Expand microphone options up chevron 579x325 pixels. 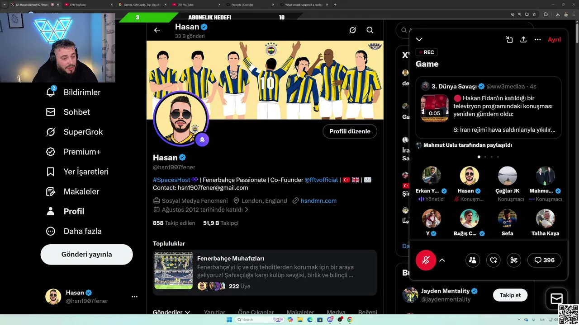[442, 260]
